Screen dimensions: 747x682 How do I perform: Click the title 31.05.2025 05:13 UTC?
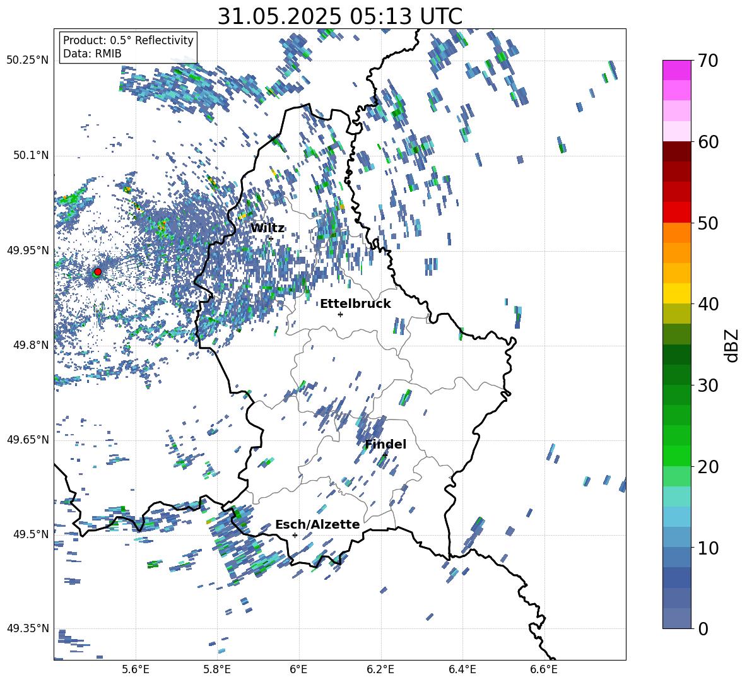point(340,16)
